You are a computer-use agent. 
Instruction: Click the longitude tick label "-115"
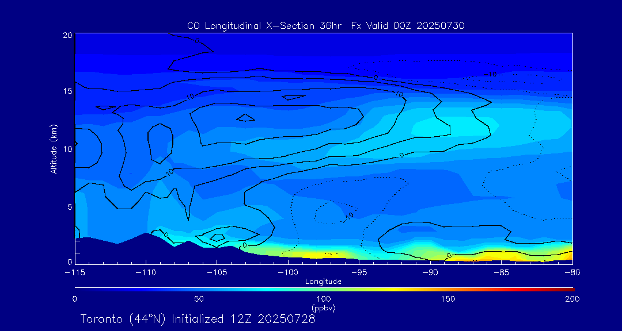[75, 273]
